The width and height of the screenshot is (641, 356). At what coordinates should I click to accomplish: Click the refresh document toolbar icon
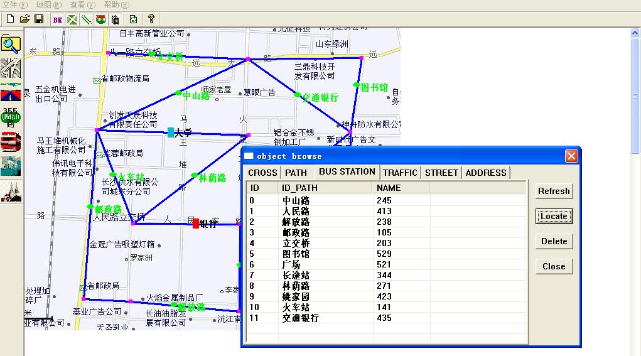133,19
